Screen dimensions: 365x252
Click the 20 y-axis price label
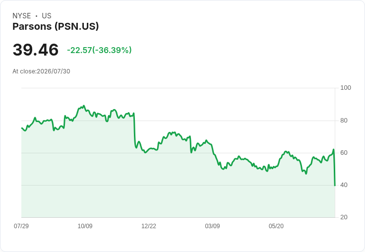(344, 217)
